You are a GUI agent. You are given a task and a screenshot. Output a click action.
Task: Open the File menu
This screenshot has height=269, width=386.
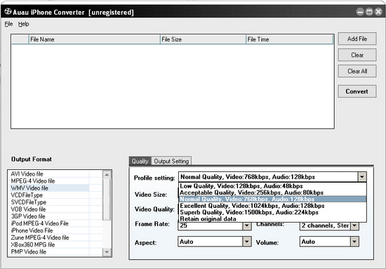click(8, 24)
